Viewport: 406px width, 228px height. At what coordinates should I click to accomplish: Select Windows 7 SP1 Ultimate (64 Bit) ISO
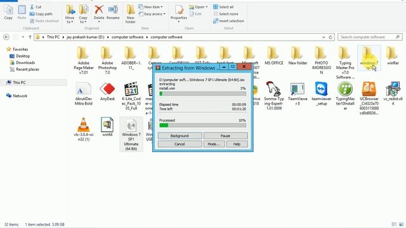(x=131, y=134)
